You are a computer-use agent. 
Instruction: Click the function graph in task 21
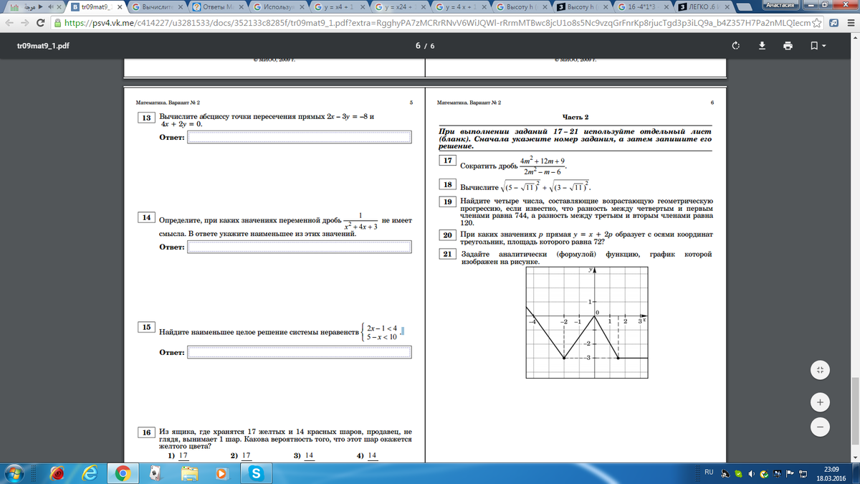587,321
